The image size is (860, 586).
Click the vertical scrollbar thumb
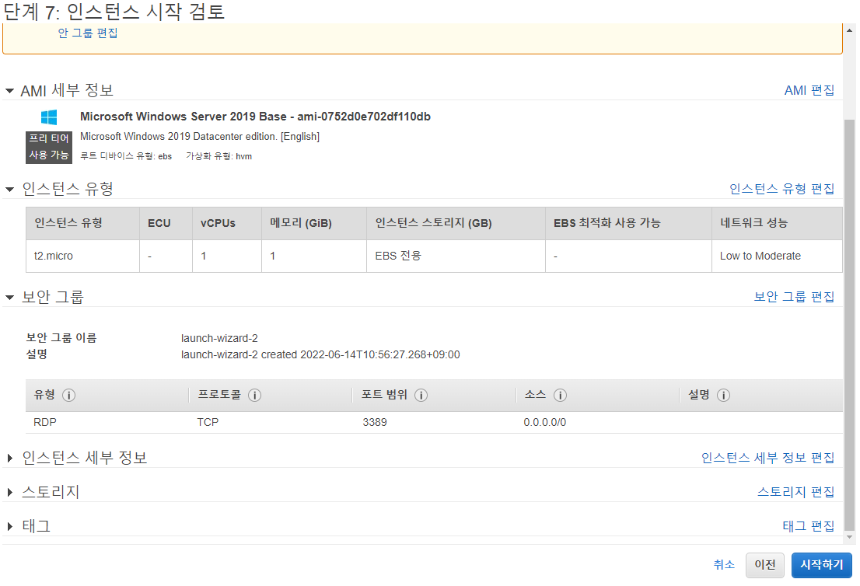tap(850, 325)
